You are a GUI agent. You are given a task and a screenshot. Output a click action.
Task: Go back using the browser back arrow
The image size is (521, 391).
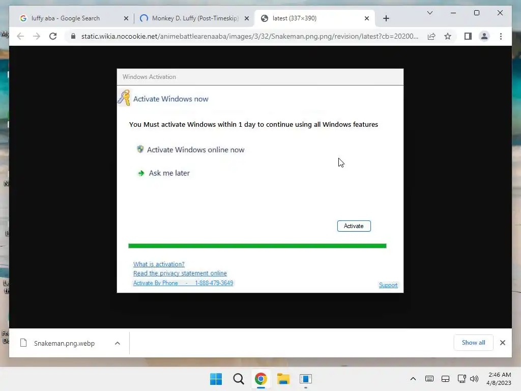20,36
